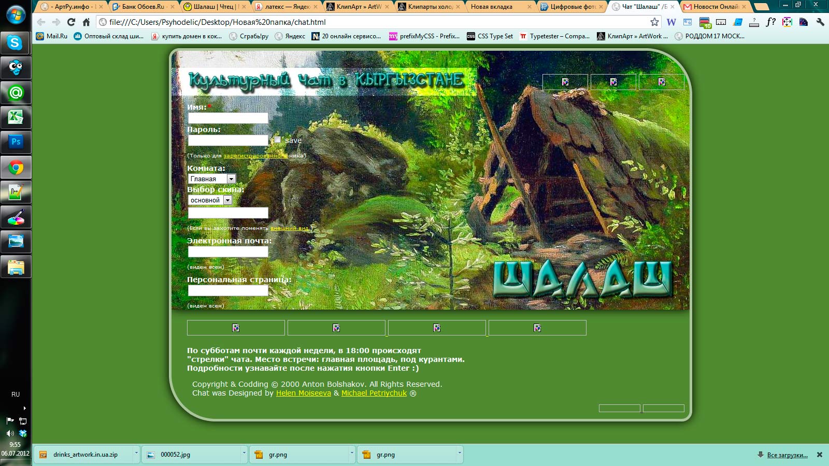Viewport: 829px width, 466px height.
Task: Open the Windows Start orb
Action: (x=16, y=14)
